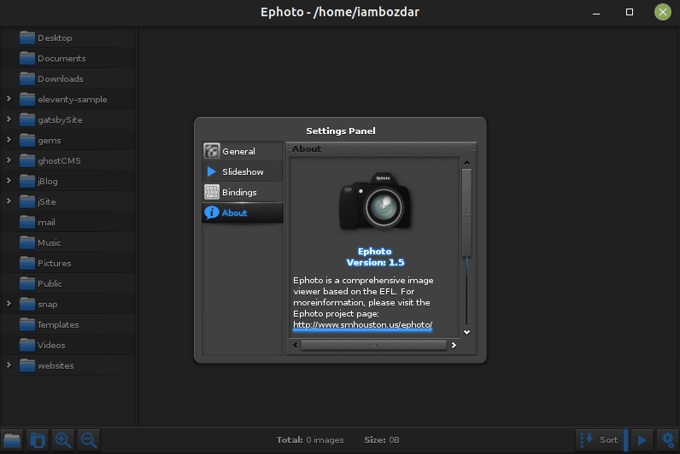Screen dimensions: 680x454
Task: Open the folder icon in bottom toolbar
Action: pyautogui.click(x=12, y=440)
